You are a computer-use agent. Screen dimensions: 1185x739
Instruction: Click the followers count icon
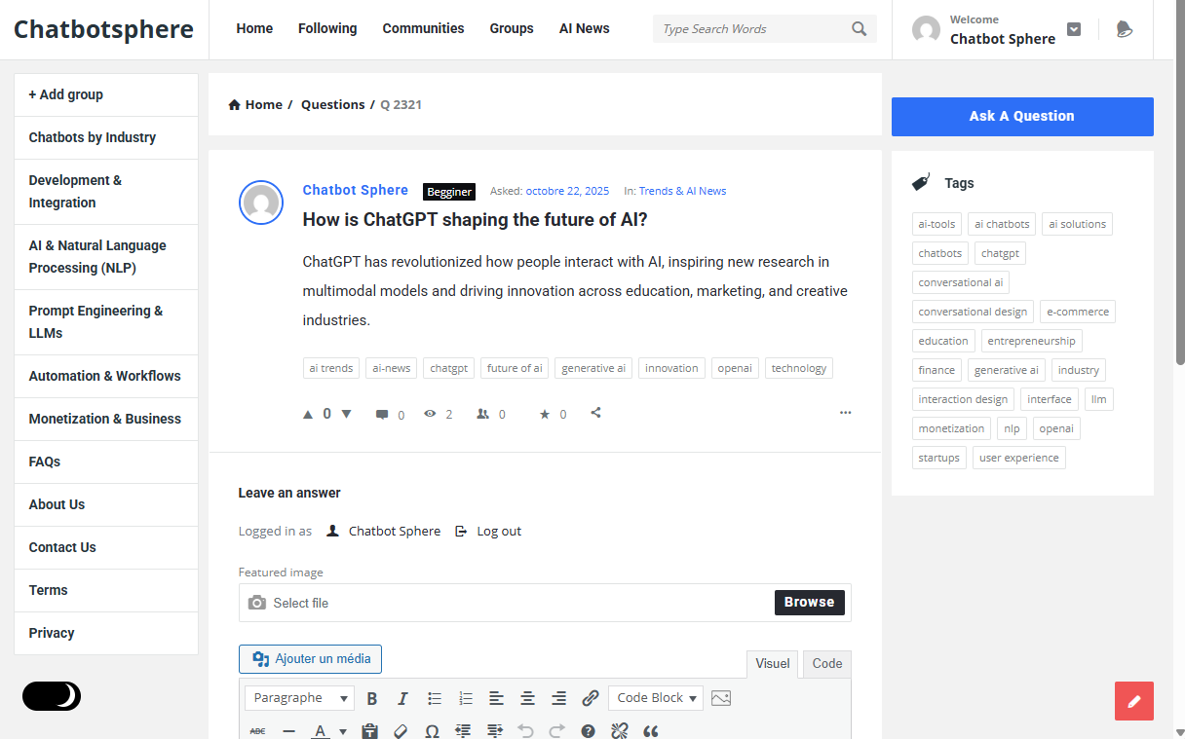pyautogui.click(x=482, y=414)
